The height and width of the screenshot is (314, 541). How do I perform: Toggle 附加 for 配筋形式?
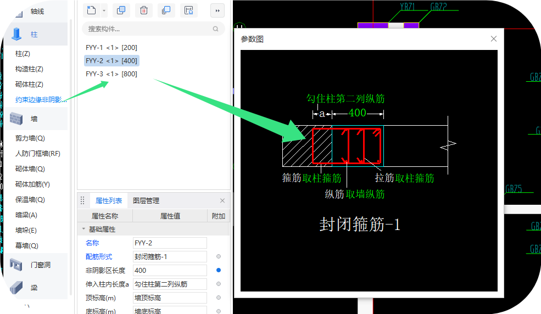tap(219, 256)
